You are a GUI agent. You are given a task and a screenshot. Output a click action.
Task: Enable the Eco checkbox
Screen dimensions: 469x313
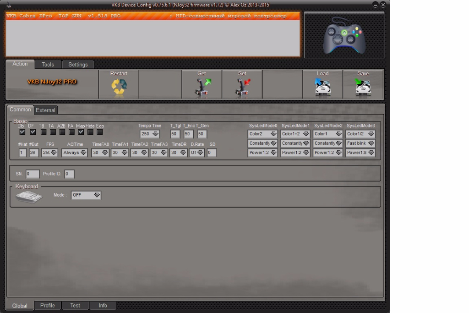[x=100, y=132]
